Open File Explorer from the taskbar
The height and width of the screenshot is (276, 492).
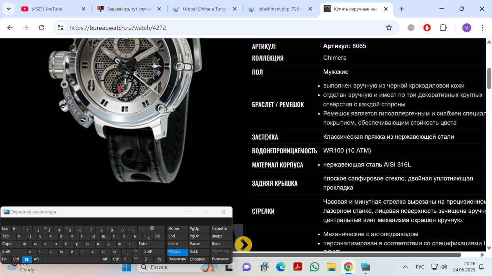(x=331, y=267)
